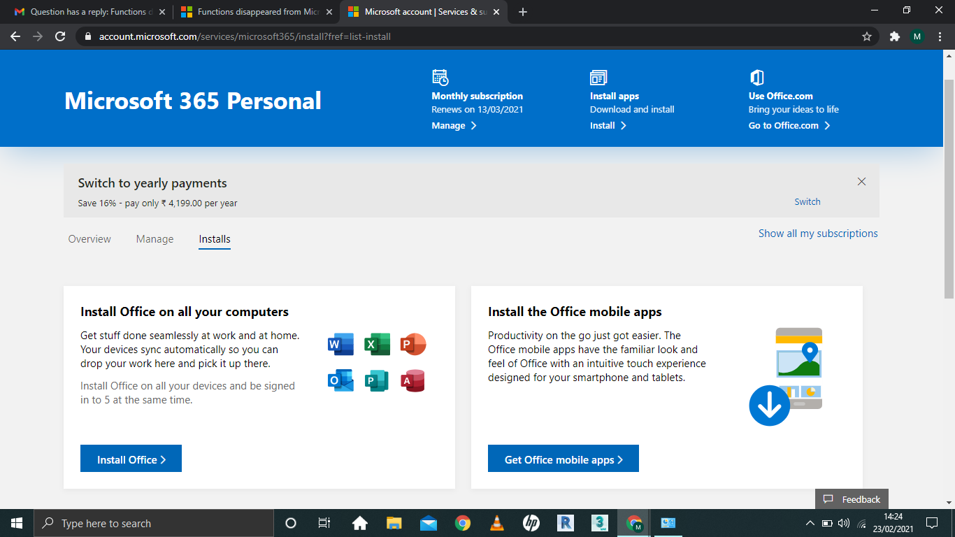The width and height of the screenshot is (955, 537).
Task: Click the volume speaker tray icon
Action: 844,523
